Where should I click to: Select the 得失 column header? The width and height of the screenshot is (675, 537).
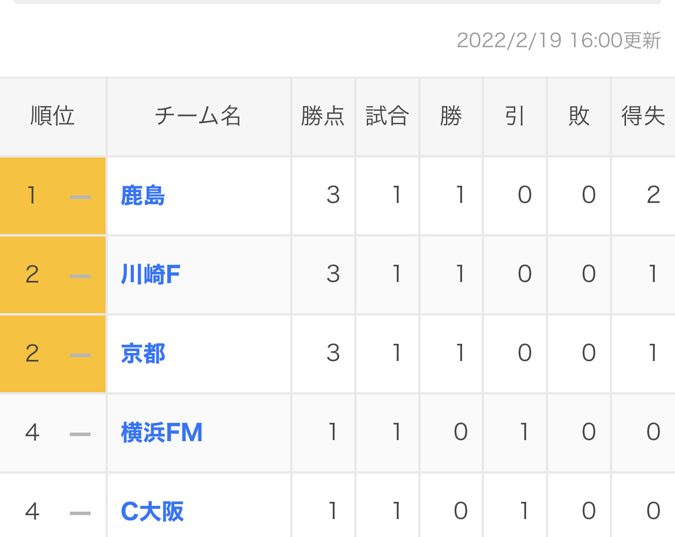click(643, 117)
